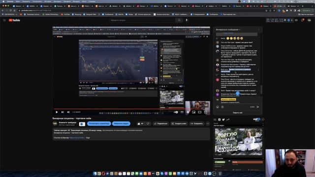This screenshot has width=315, height=177.
Task: Open the Комната трейдера channel avatar
Action: [x=55, y=123]
